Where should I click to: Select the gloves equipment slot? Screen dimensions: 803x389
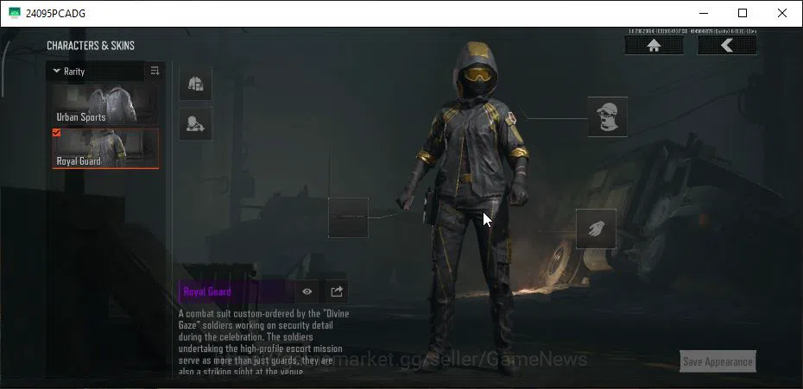coord(596,229)
